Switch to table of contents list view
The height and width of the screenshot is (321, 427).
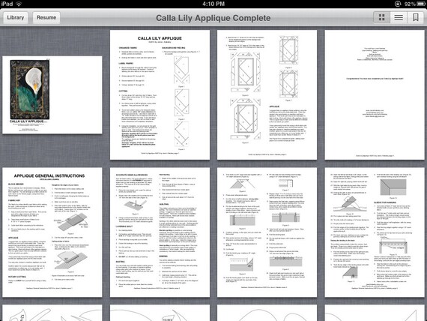[399, 17]
